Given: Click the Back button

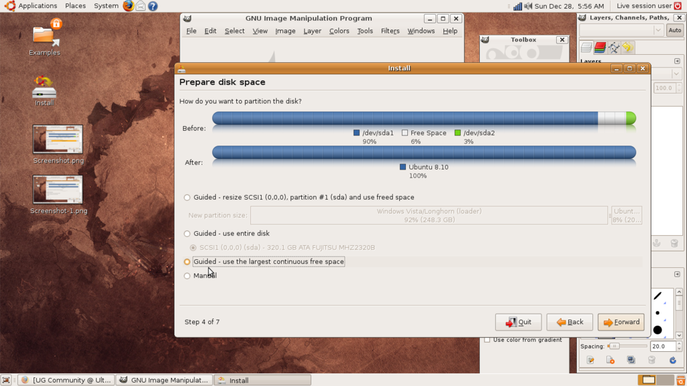Looking at the screenshot, I should click(570, 322).
